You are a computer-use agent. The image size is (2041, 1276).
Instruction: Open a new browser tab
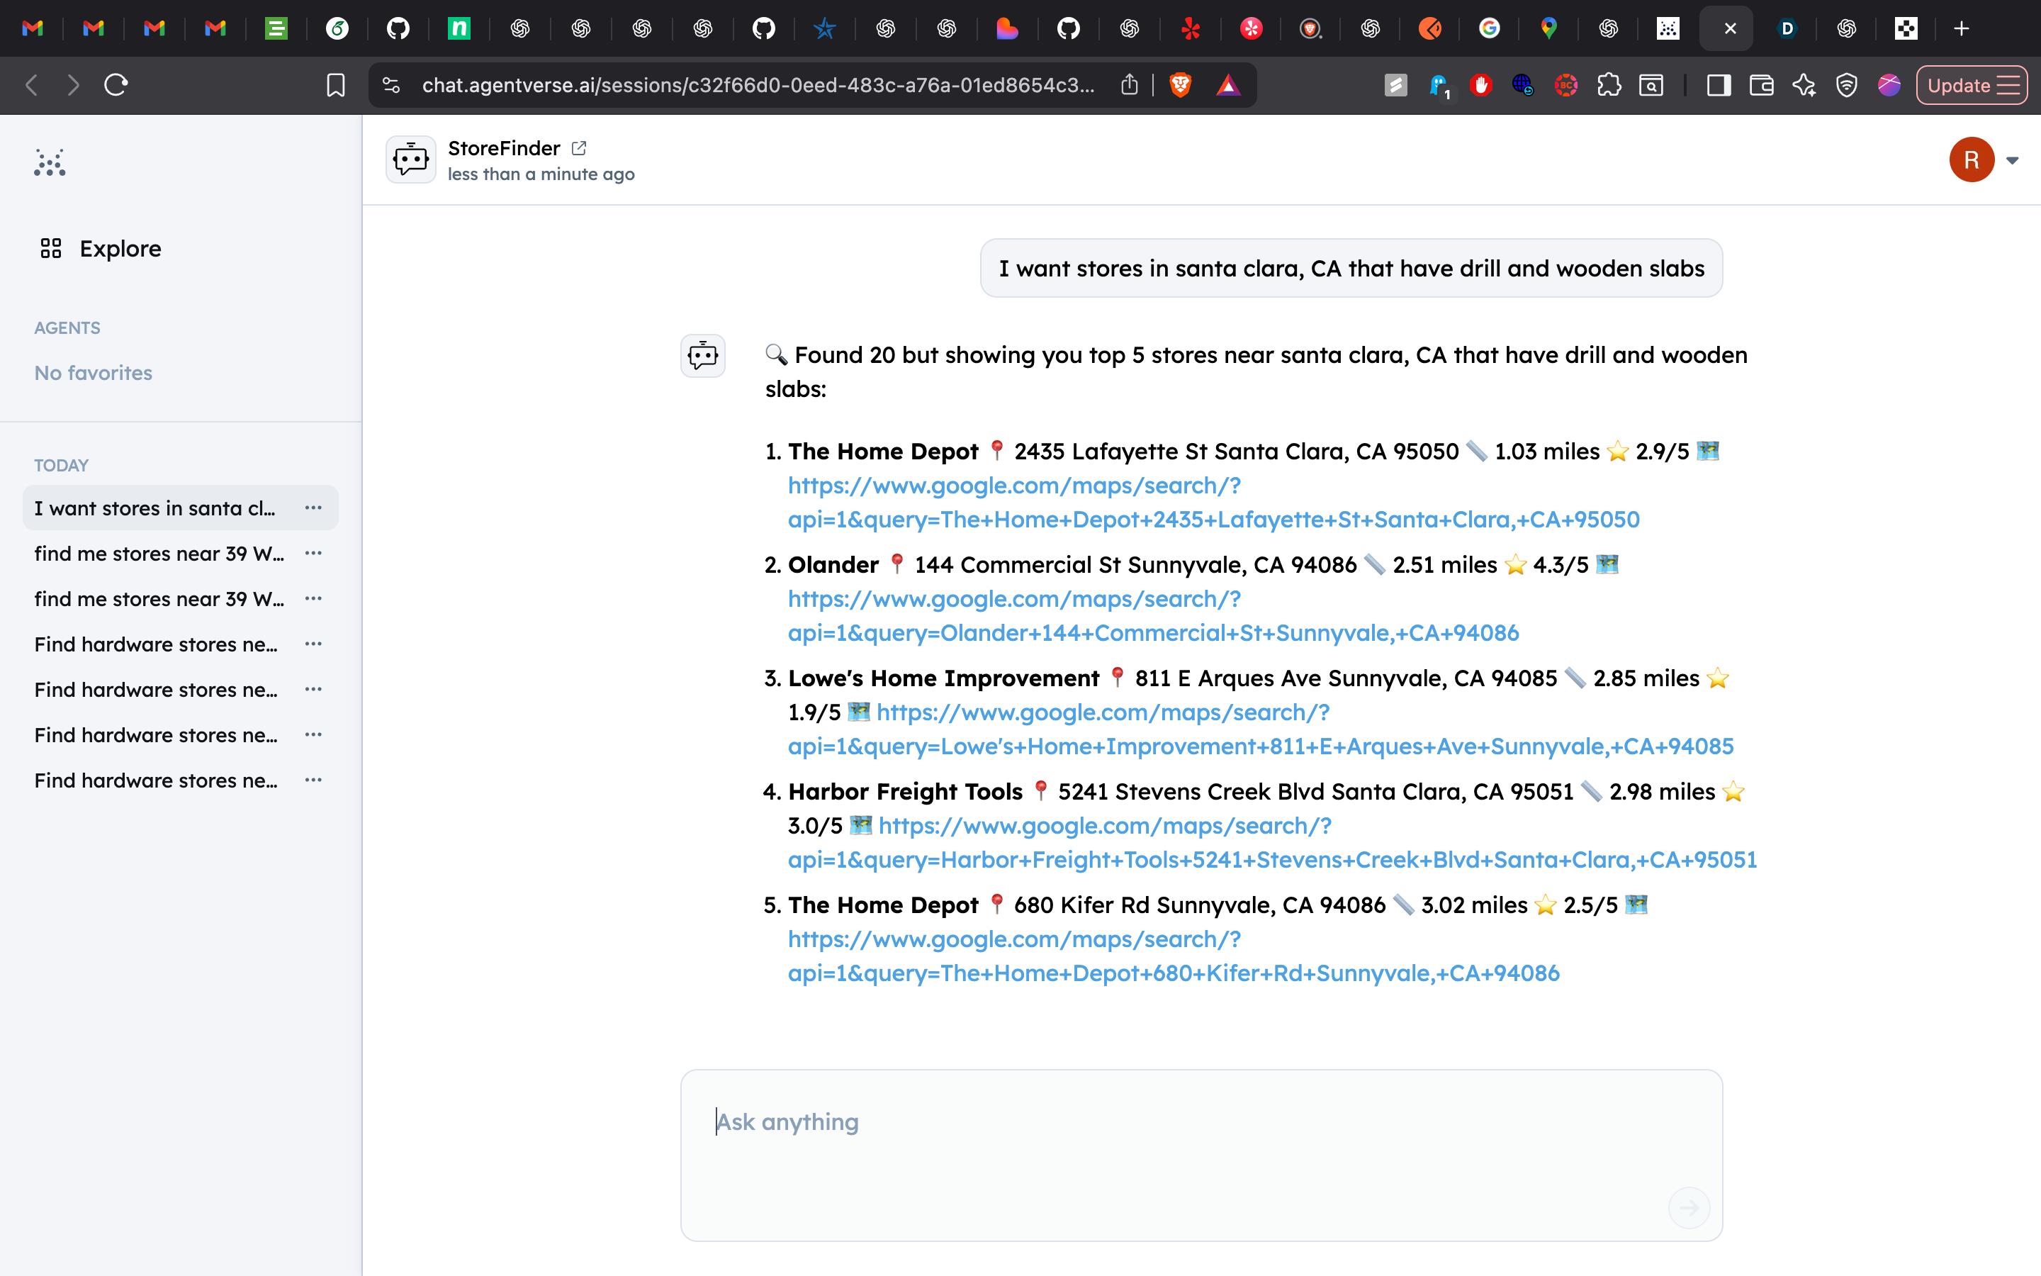click(1961, 28)
